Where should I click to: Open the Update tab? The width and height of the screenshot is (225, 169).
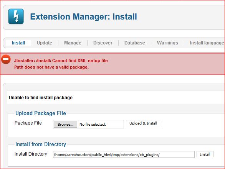click(x=45, y=43)
